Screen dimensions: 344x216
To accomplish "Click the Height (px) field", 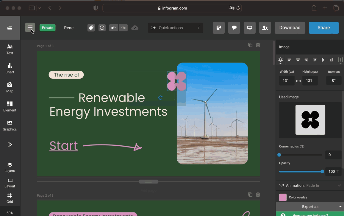I will [310, 81].
